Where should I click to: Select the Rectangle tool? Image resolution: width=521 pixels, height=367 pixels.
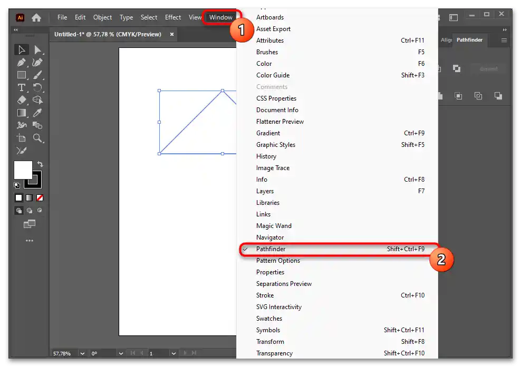(22, 75)
